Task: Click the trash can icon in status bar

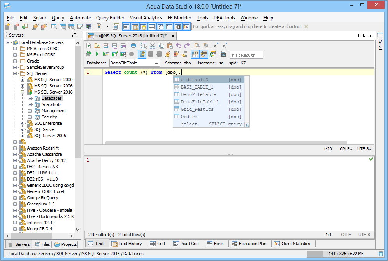Action: [381, 254]
